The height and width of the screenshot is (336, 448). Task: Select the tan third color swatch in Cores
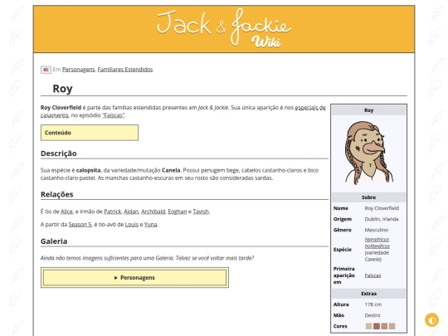coord(384,326)
